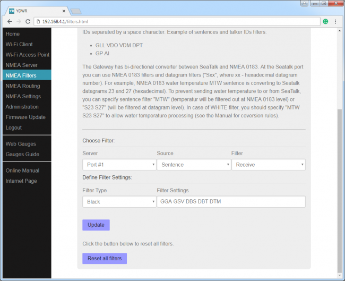Select Firmware Update in the sidebar
The width and height of the screenshot is (345, 281).
tap(25, 117)
